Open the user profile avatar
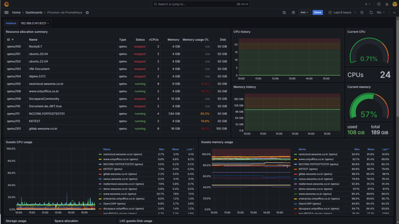399x224 pixels. click(395, 4)
